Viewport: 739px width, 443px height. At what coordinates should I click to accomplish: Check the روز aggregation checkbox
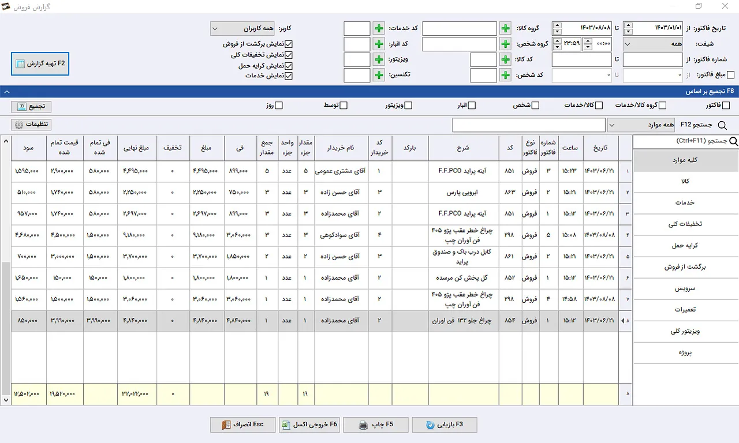279,106
